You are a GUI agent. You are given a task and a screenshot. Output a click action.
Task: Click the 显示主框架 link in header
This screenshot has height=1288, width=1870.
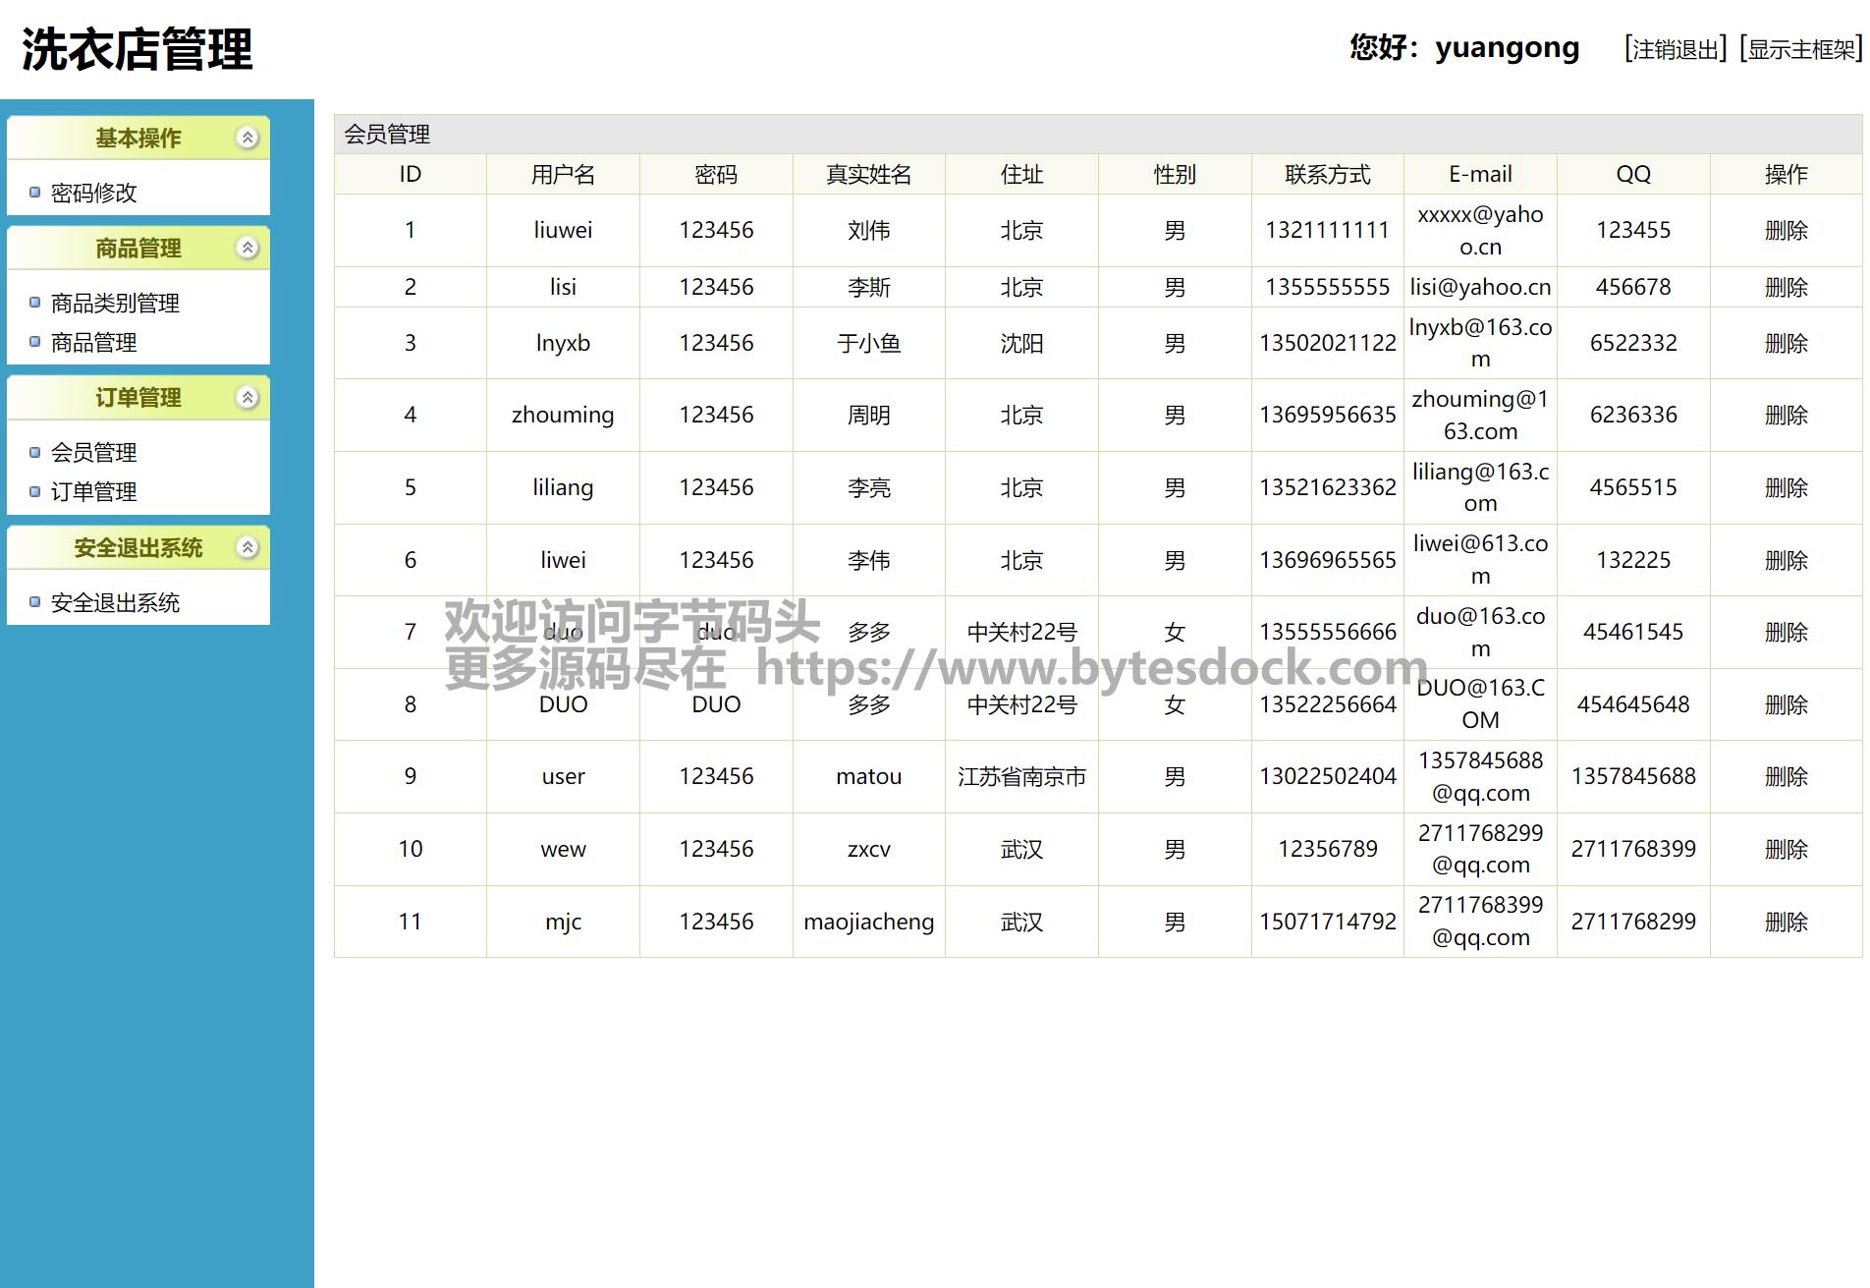coord(1800,49)
